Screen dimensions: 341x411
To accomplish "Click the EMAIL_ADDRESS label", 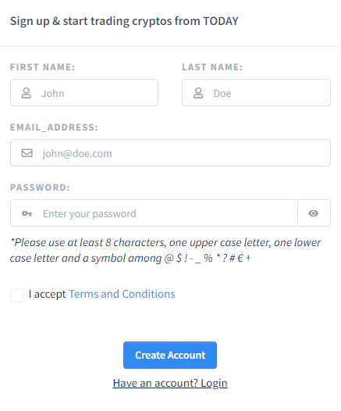I will coord(54,127).
